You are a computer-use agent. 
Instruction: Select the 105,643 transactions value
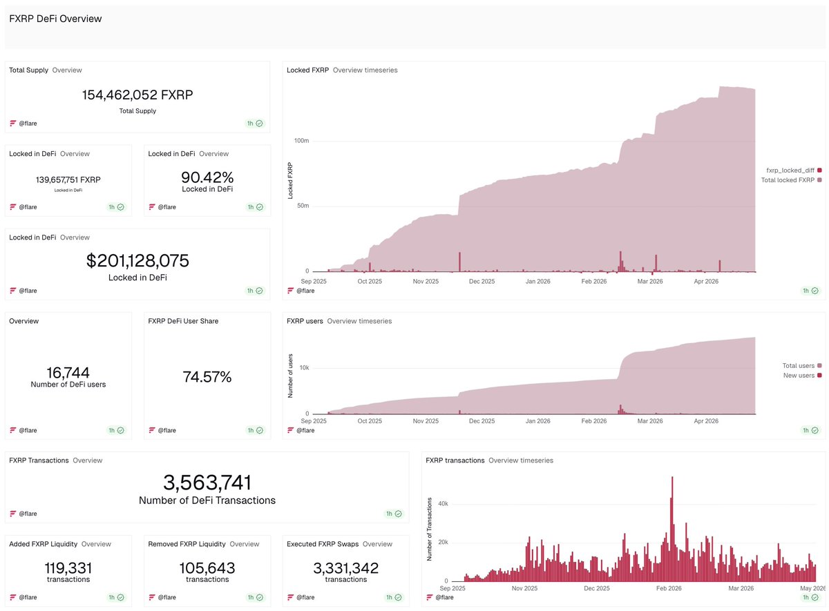207,568
